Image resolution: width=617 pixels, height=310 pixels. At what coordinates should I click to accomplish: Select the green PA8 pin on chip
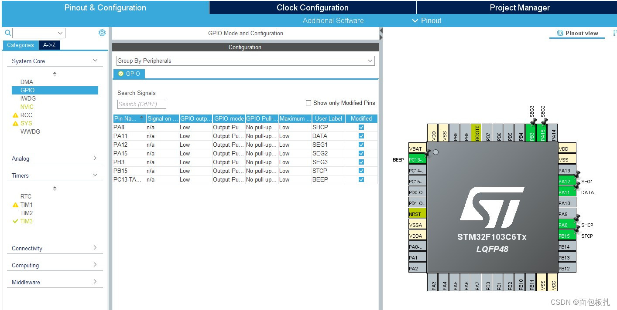(567, 225)
